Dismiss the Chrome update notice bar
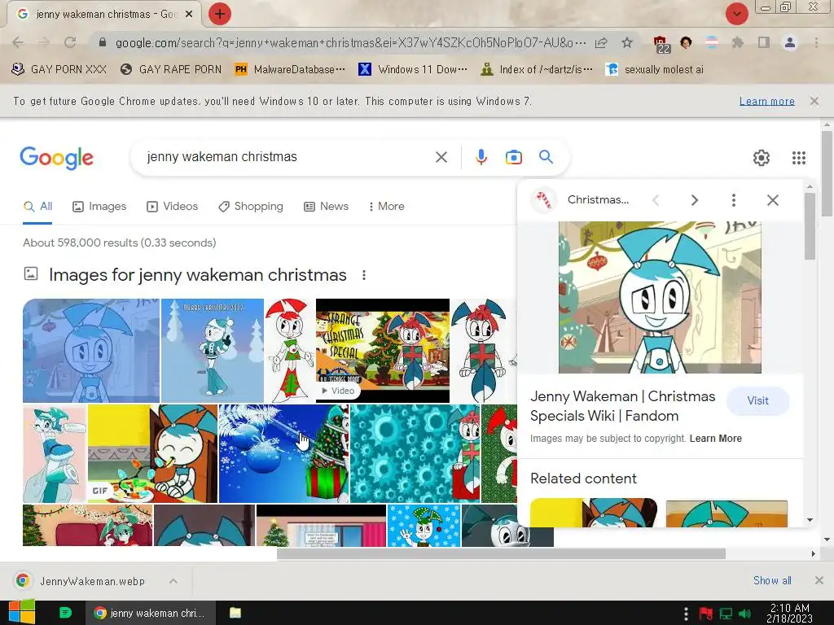 [814, 101]
